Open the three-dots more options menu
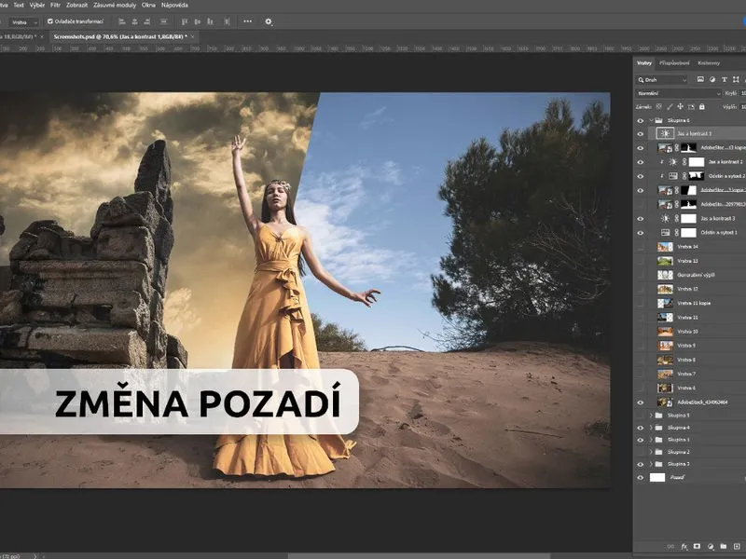The height and width of the screenshot is (559, 746). click(247, 21)
